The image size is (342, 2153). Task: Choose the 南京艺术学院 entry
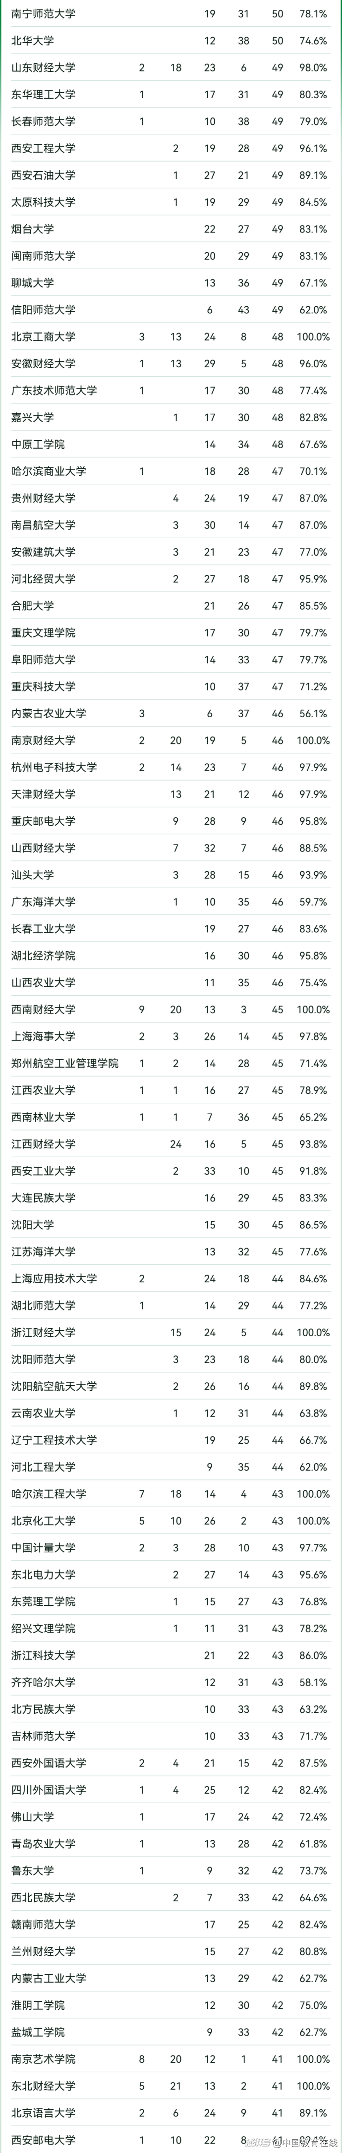pyautogui.click(x=43, y=2059)
